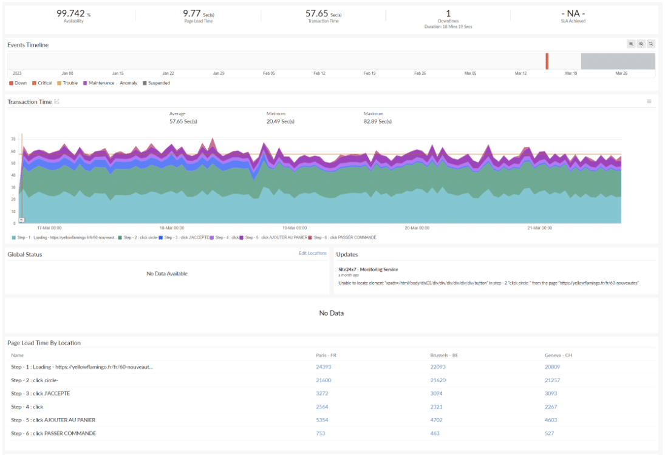Viewport: 665px width, 455px height.
Task: Zoom out on the Events Timeline
Action: [x=641, y=44]
